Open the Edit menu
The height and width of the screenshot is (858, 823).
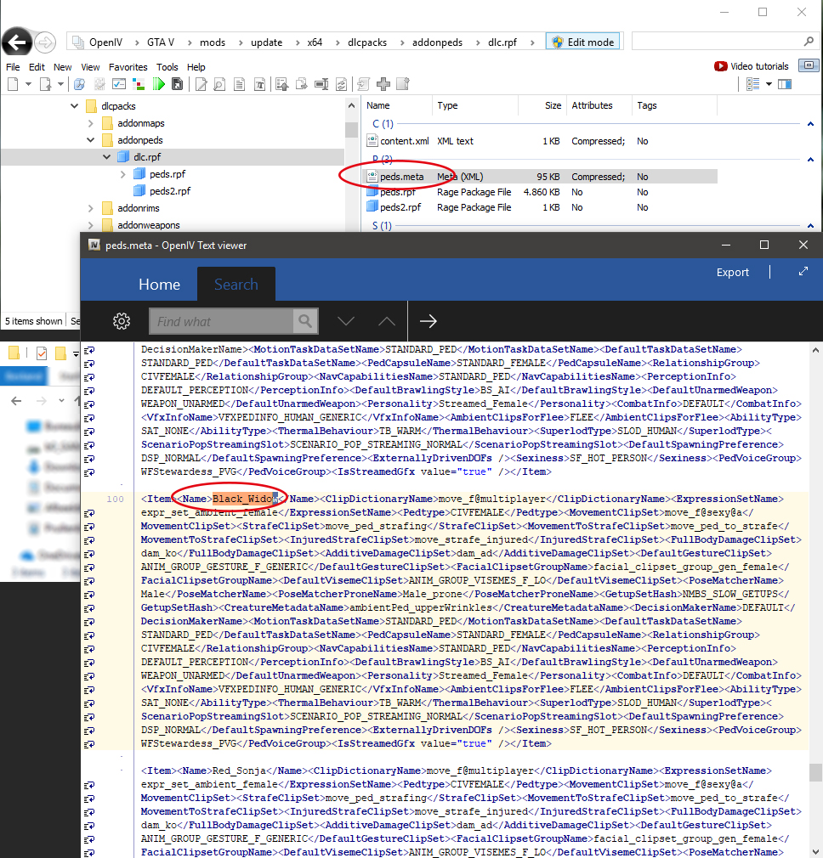coord(37,67)
